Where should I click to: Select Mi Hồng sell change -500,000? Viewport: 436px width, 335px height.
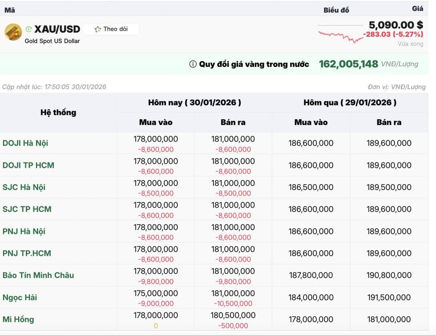pyautogui.click(x=233, y=326)
